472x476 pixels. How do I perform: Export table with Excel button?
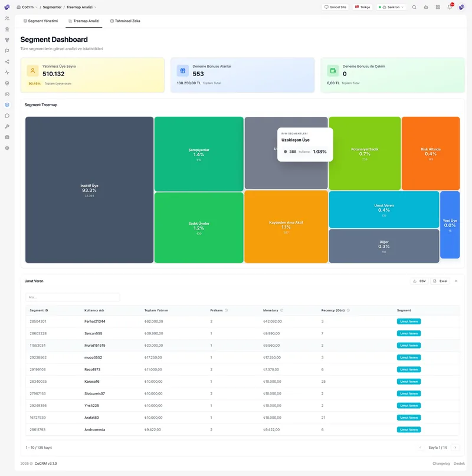(x=440, y=281)
